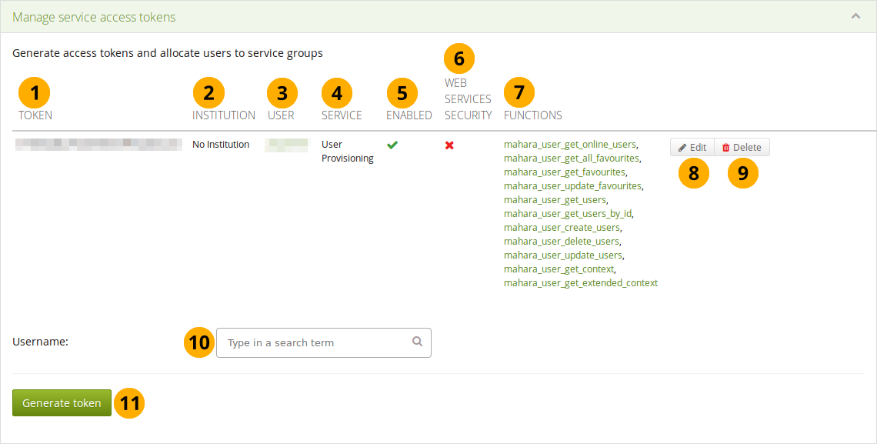877x444 pixels.
Task: Delete the User Provisioning token
Action: [x=742, y=147]
